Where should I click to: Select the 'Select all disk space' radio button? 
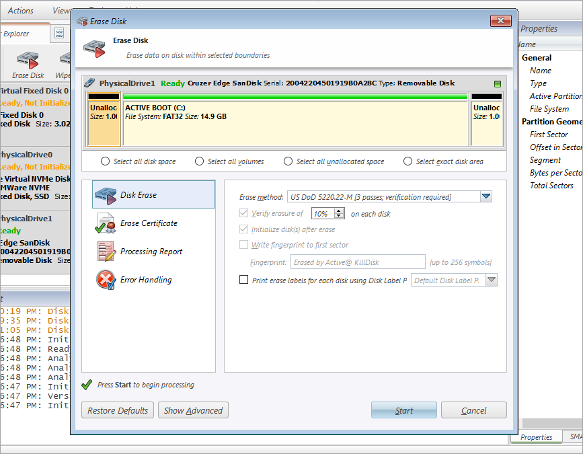coord(105,161)
